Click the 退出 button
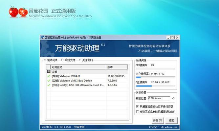219x131 pixels. pos(171,121)
